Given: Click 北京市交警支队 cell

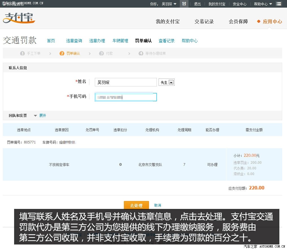Looking at the screenshot, I should [150, 165].
